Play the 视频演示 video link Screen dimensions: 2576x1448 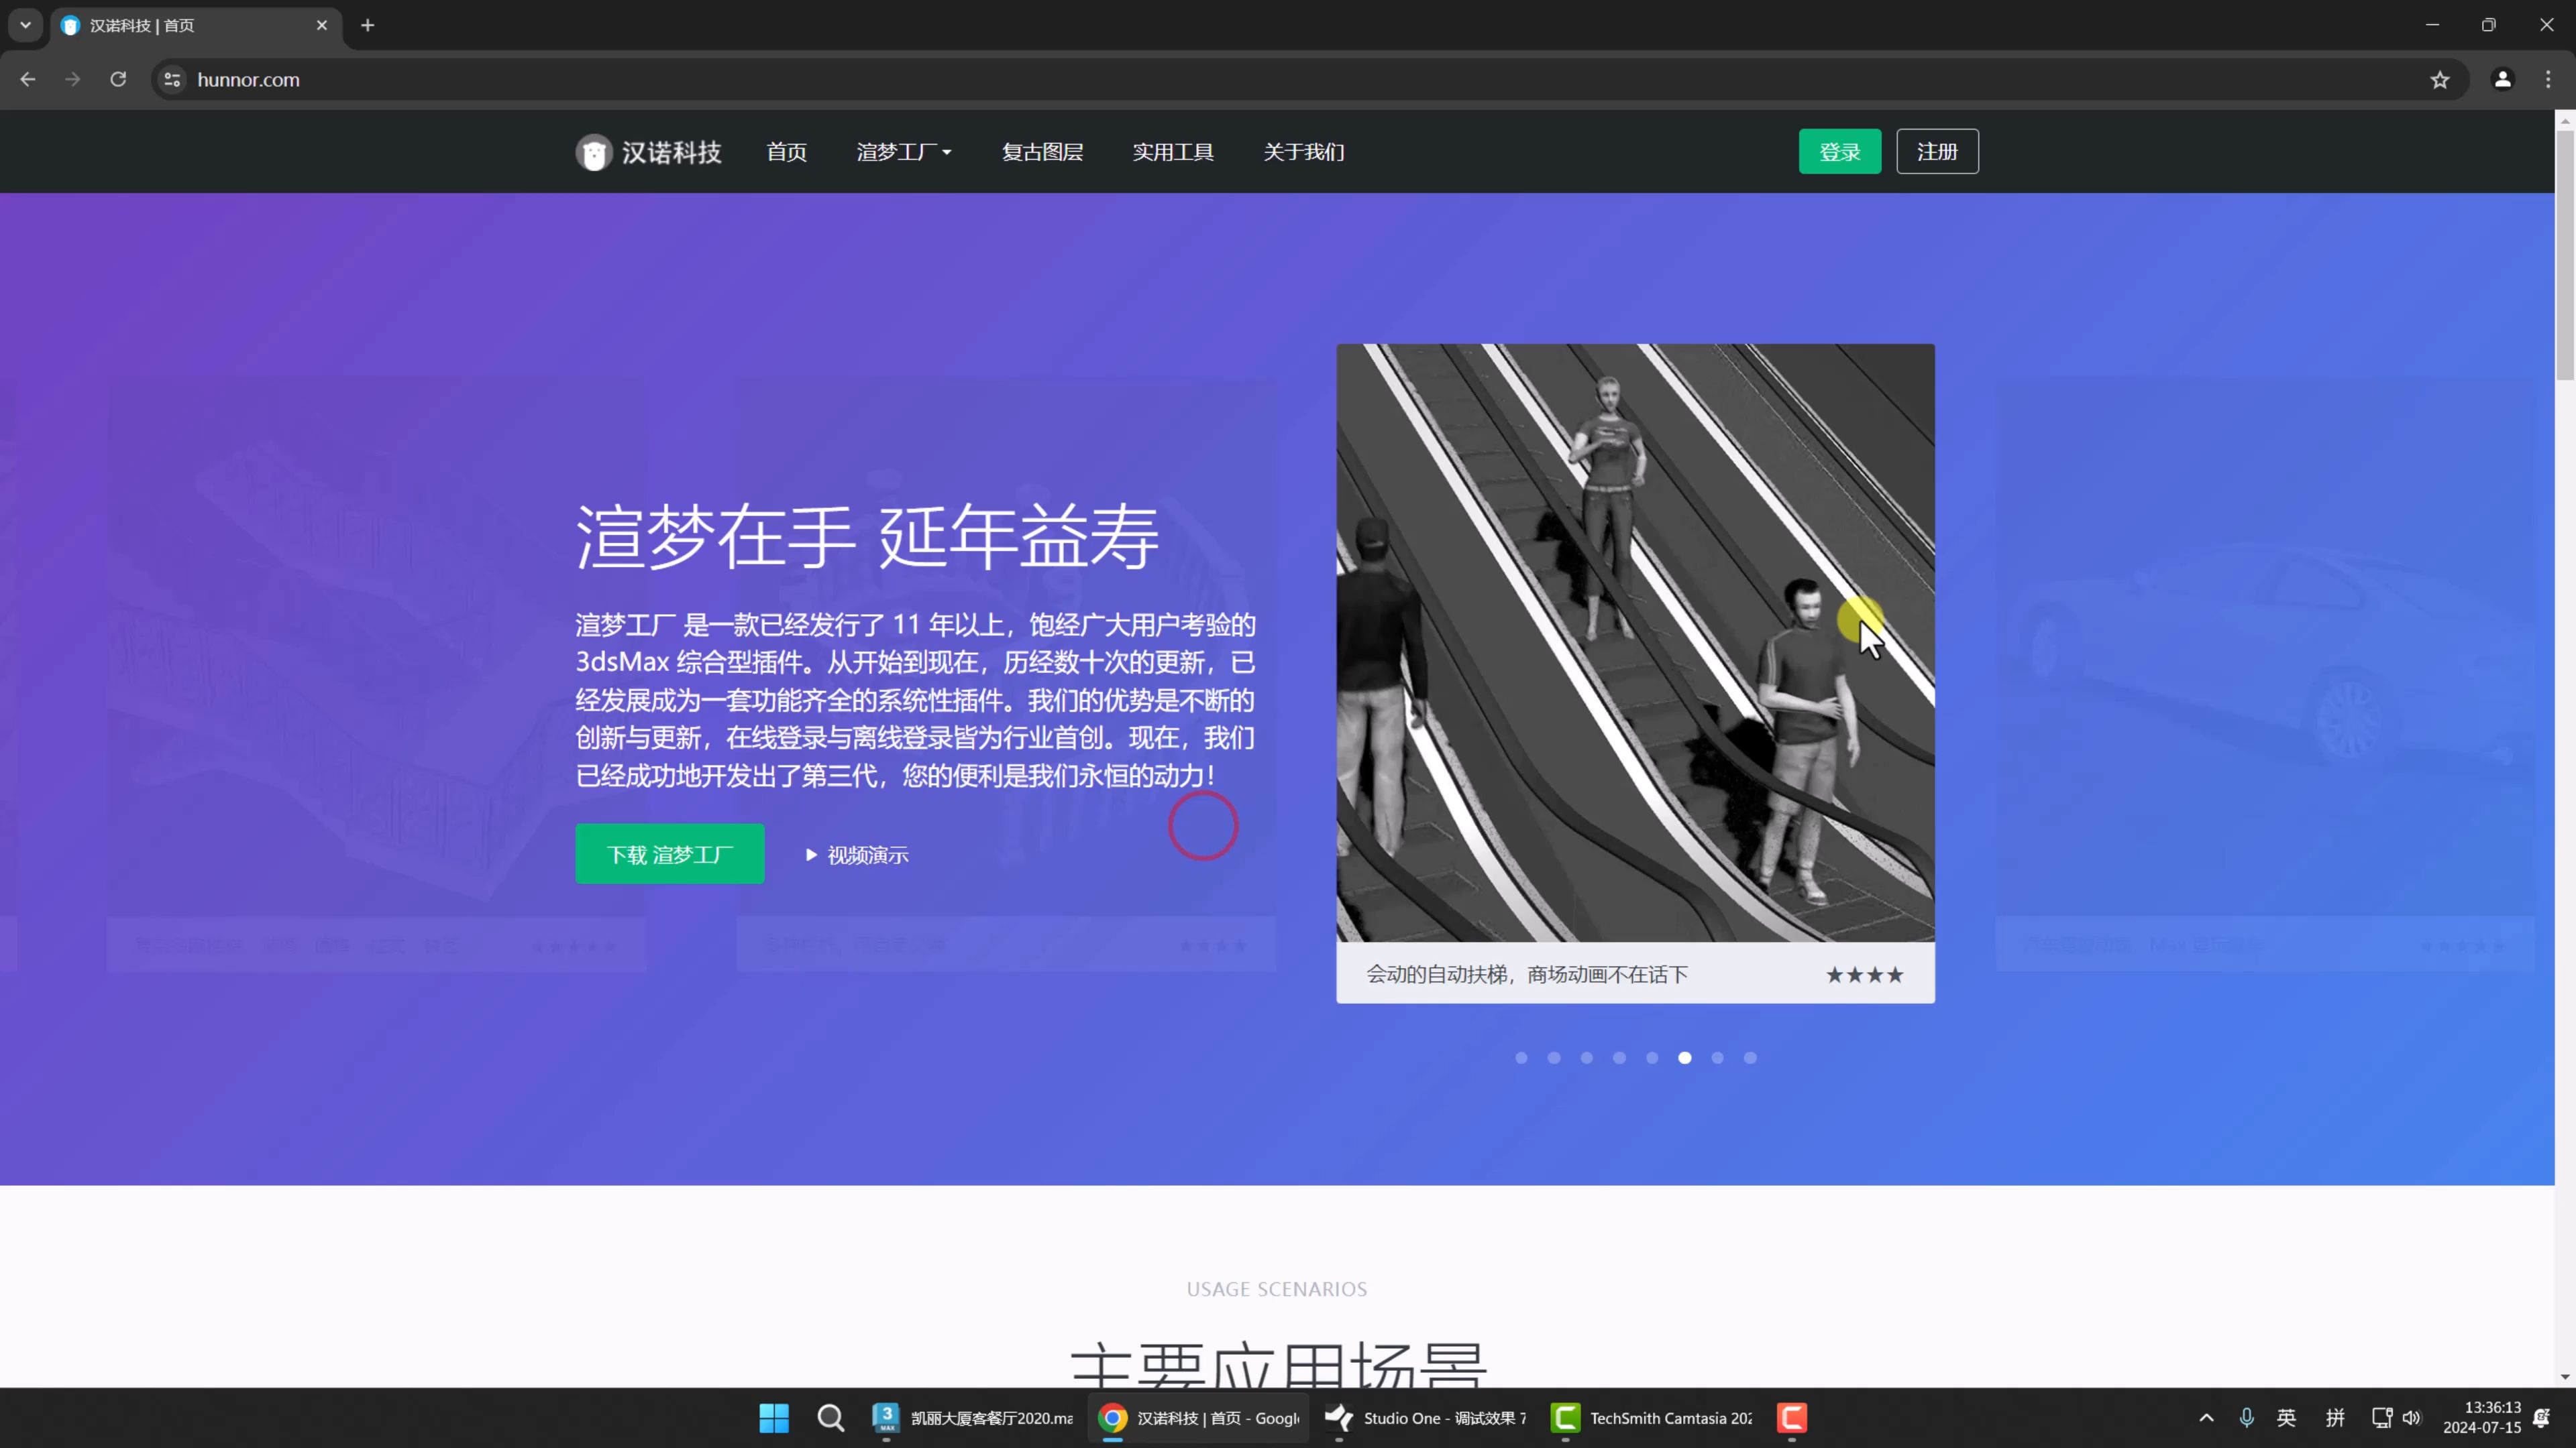(x=857, y=855)
